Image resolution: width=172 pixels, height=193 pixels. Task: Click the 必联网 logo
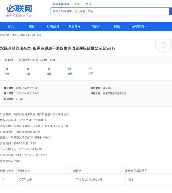tap(19, 11)
